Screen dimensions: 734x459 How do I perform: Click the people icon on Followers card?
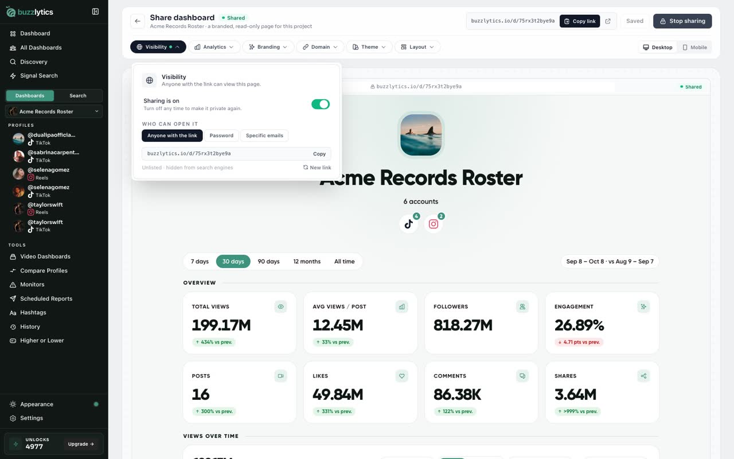coord(522,307)
